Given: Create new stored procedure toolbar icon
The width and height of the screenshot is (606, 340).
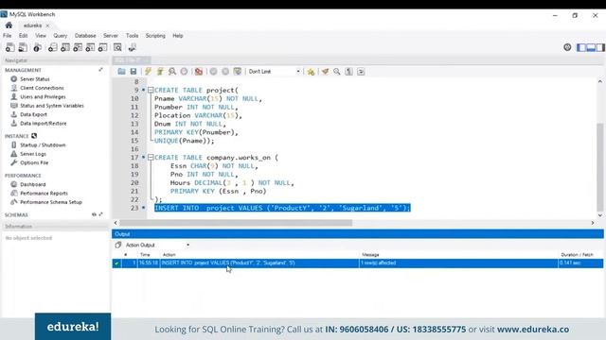Looking at the screenshot, I should pyautogui.click(x=90, y=47).
